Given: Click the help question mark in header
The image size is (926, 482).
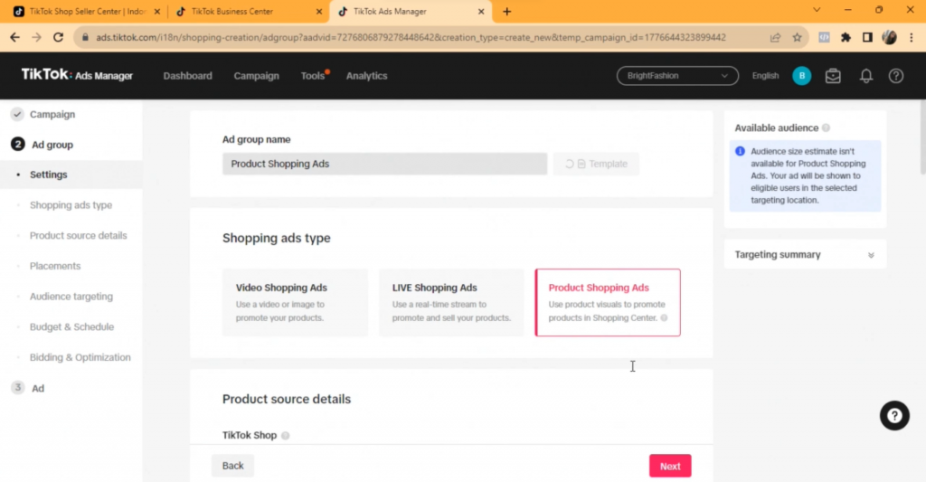Looking at the screenshot, I should 896,76.
